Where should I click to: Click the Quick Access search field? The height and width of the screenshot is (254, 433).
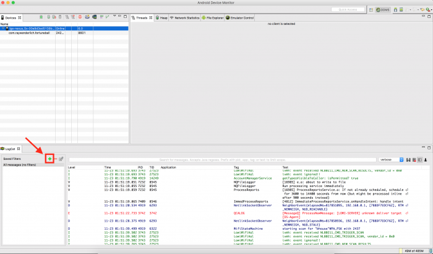click(348, 9)
